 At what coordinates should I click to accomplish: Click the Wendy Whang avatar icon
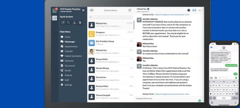91,70
